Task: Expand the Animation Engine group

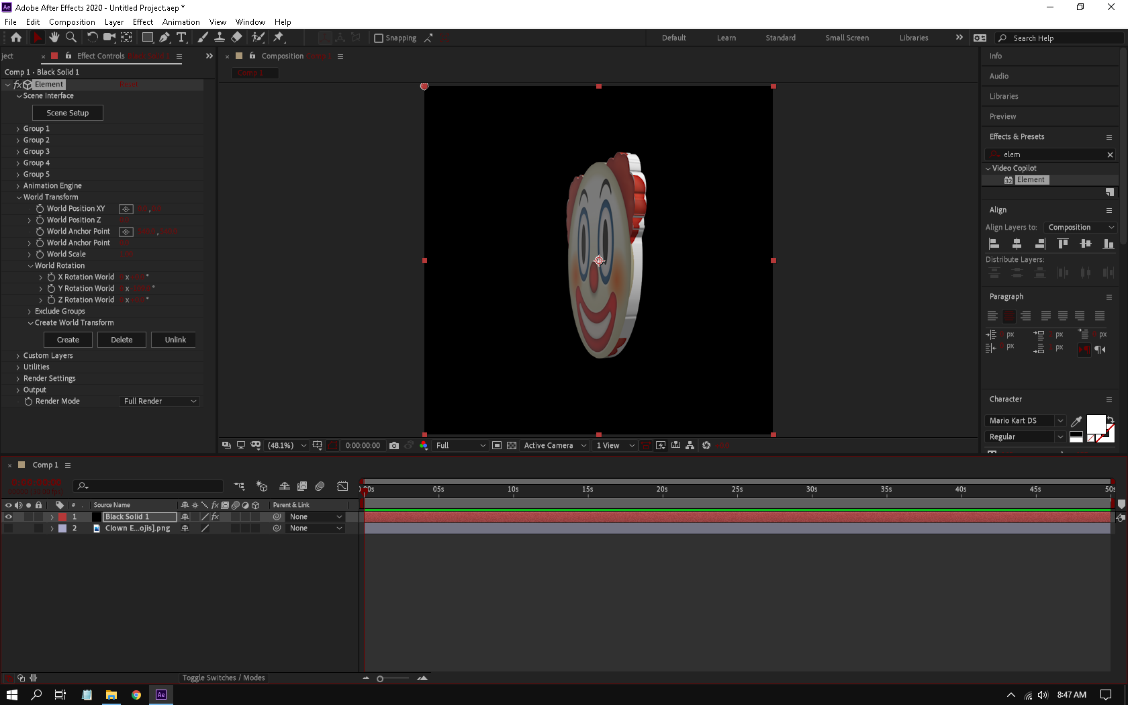Action: pyautogui.click(x=18, y=186)
